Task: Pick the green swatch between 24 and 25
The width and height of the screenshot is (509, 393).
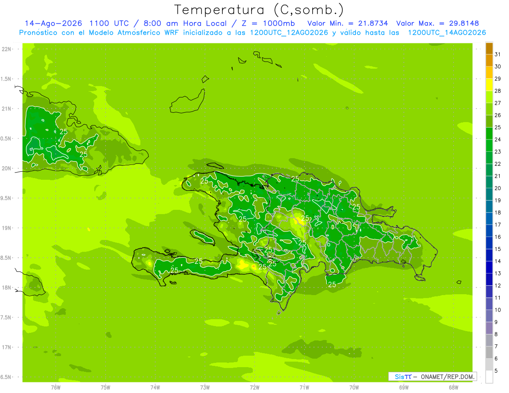Action: pos(489,134)
